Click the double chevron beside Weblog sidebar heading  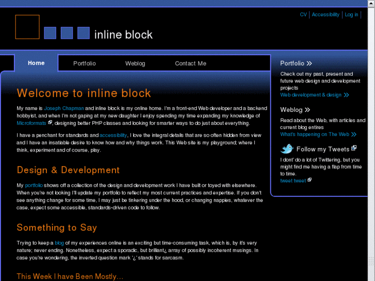click(x=307, y=110)
